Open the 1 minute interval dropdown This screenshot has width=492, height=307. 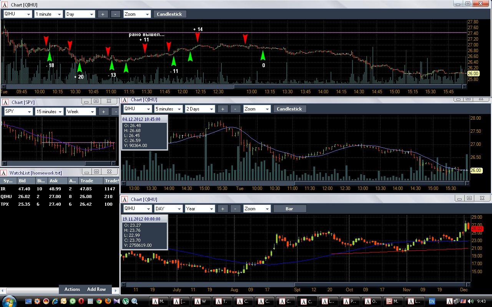pos(48,14)
